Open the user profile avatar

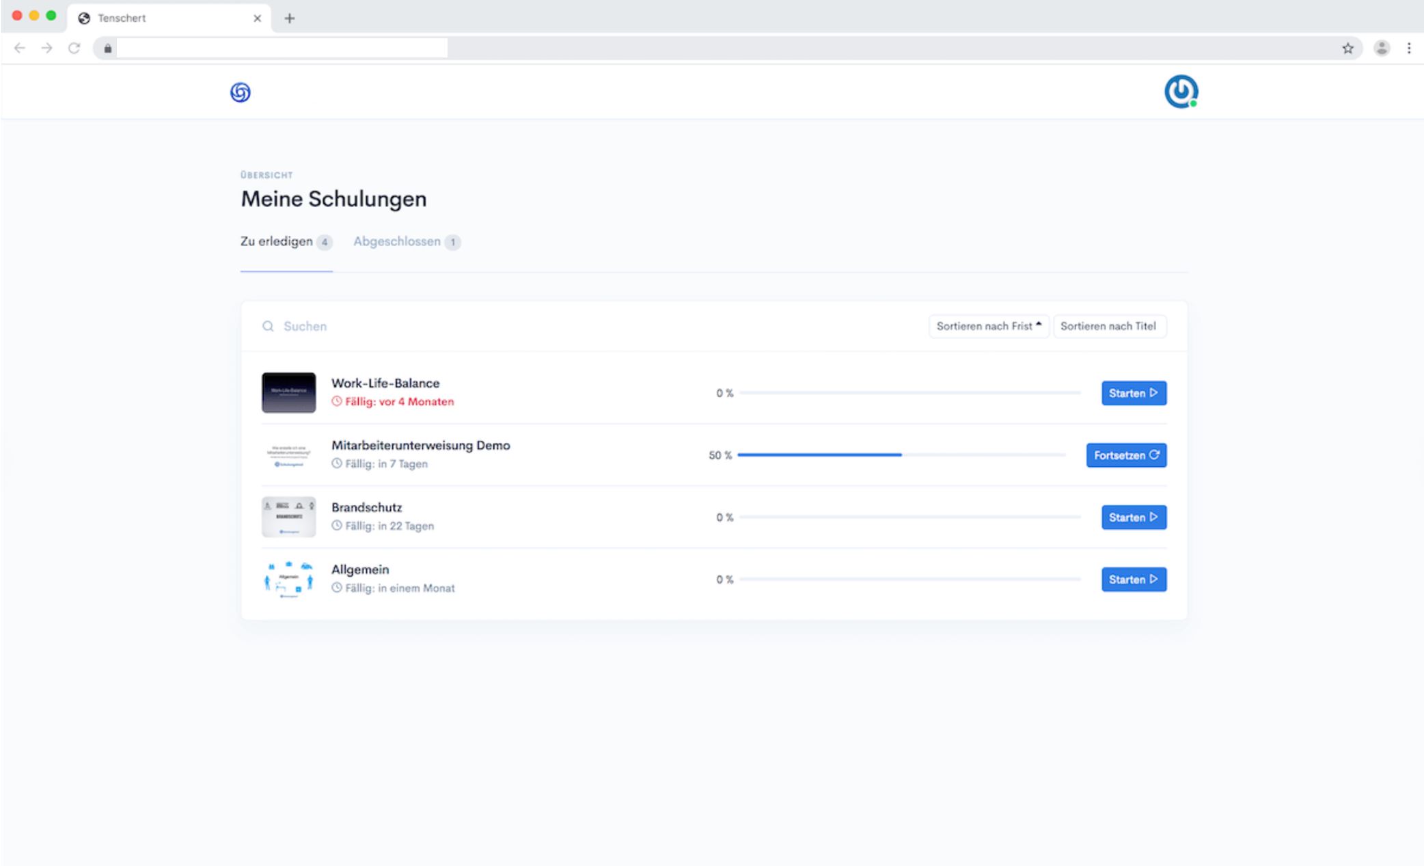click(1181, 92)
